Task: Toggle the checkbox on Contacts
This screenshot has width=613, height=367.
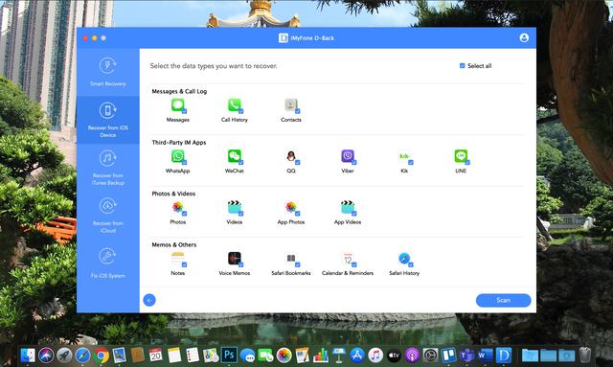Action: point(298,111)
